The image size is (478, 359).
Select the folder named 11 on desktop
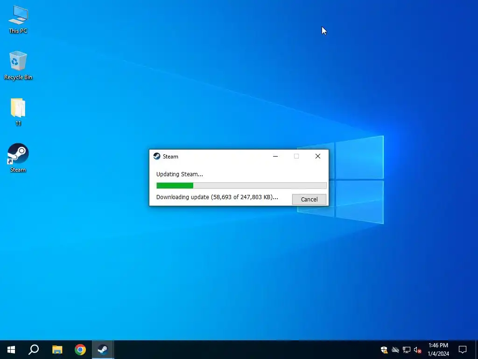pos(18,112)
